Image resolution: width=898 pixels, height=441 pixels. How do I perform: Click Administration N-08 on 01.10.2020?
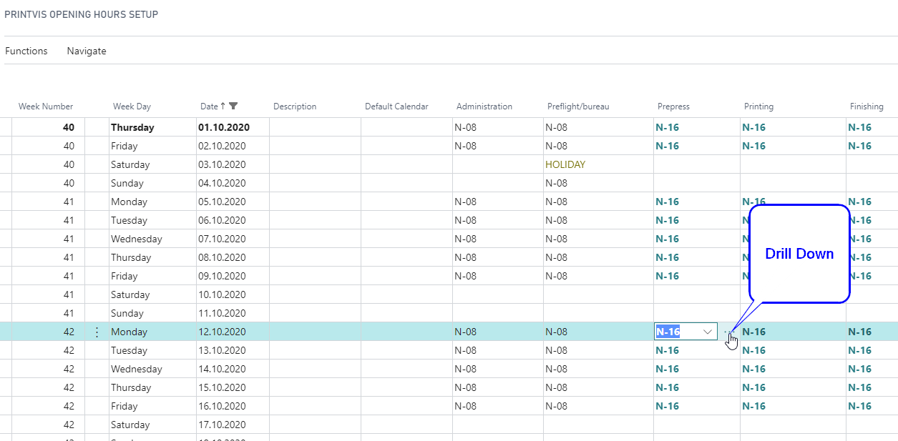(466, 127)
